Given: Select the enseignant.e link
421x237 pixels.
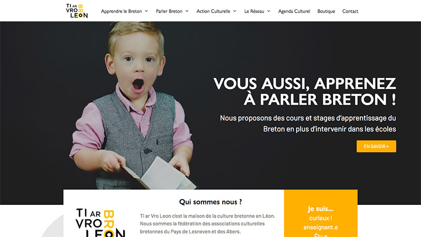Looking at the screenshot, I should click(320, 228).
